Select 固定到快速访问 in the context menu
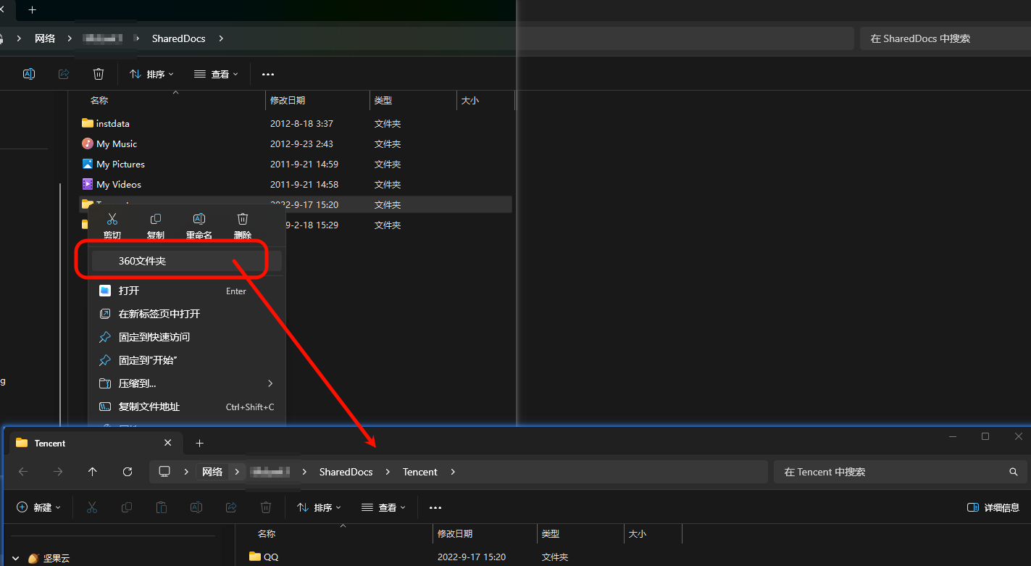Screen dimensions: 1031x566 [x=154, y=337]
